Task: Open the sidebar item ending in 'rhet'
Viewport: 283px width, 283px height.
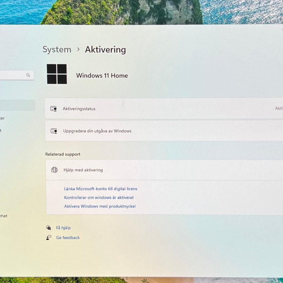Action: pos(4,216)
